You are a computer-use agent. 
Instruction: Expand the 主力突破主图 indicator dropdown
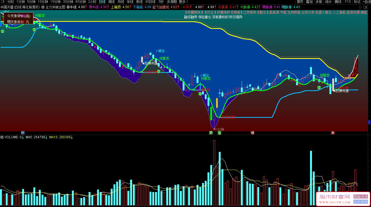tap(43, 7)
